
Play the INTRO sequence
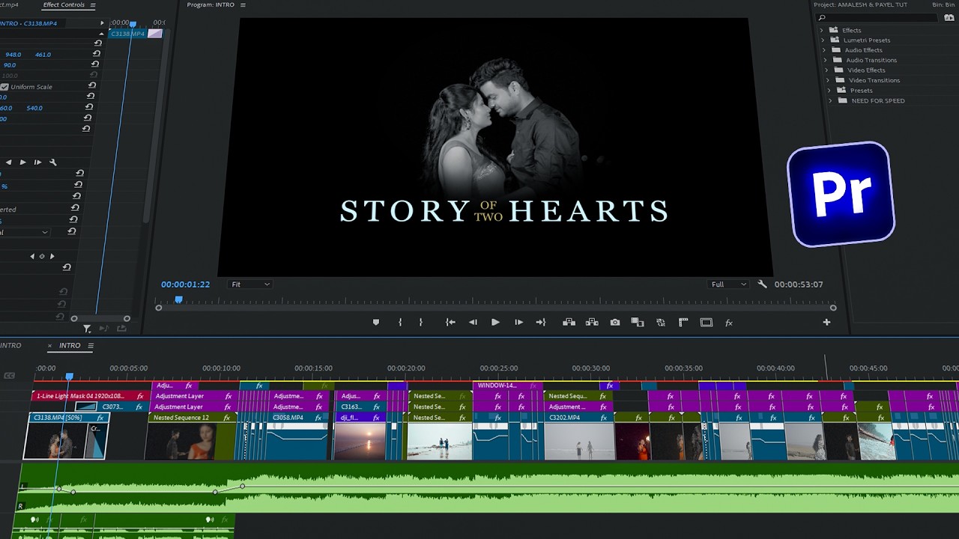coord(495,322)
